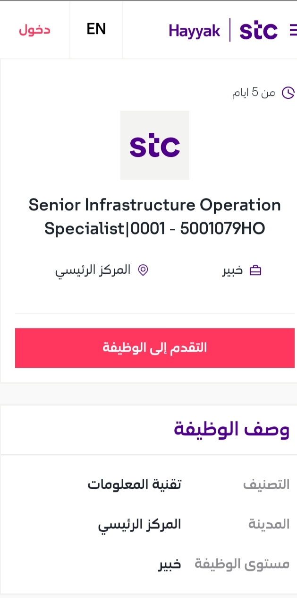The height and width of the screenshot is (598, 297).
Task: Click the location pin icon
Action: click(x=143, y=270)
